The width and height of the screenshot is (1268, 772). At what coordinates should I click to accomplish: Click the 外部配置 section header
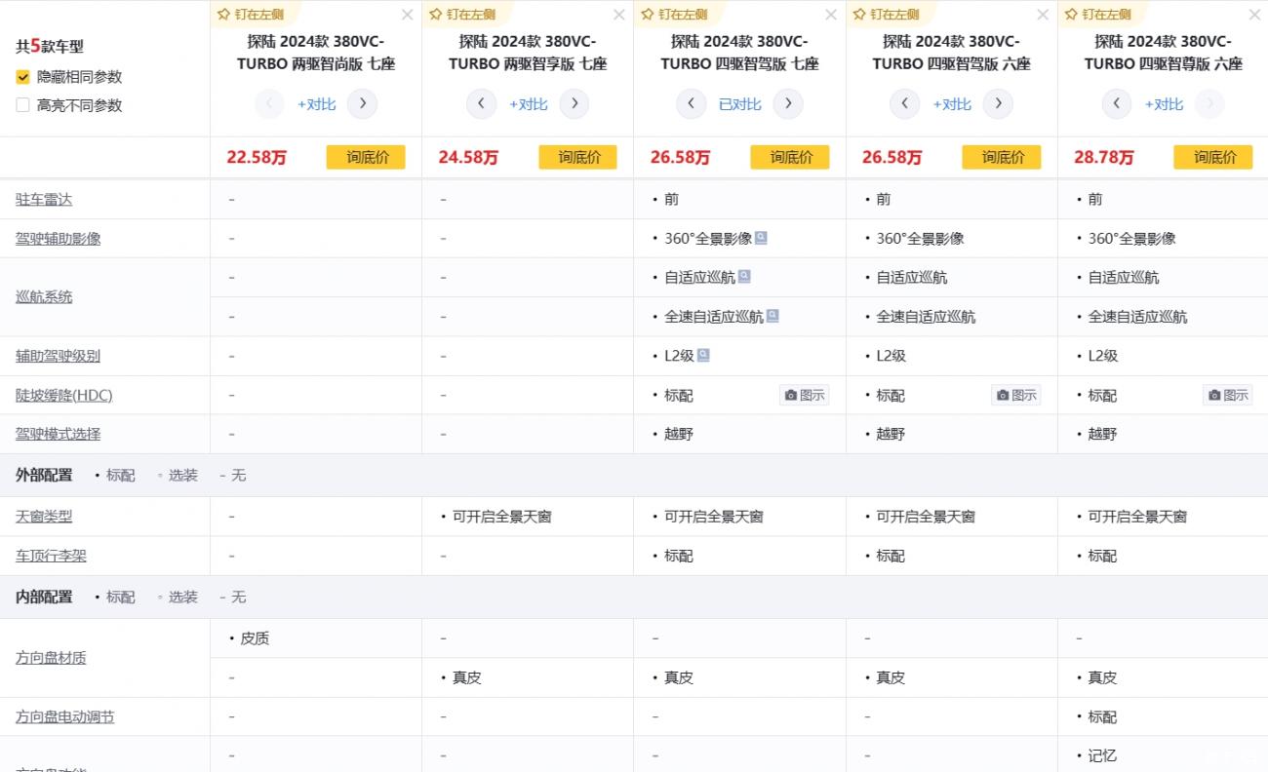(x=44, y=475)
